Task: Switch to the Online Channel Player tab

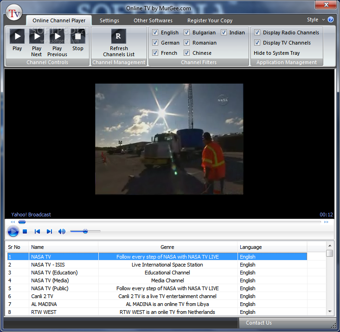Action: point(59,20)
